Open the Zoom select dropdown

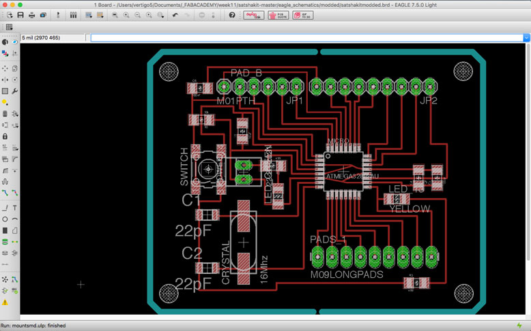click(x=160, y=15)
